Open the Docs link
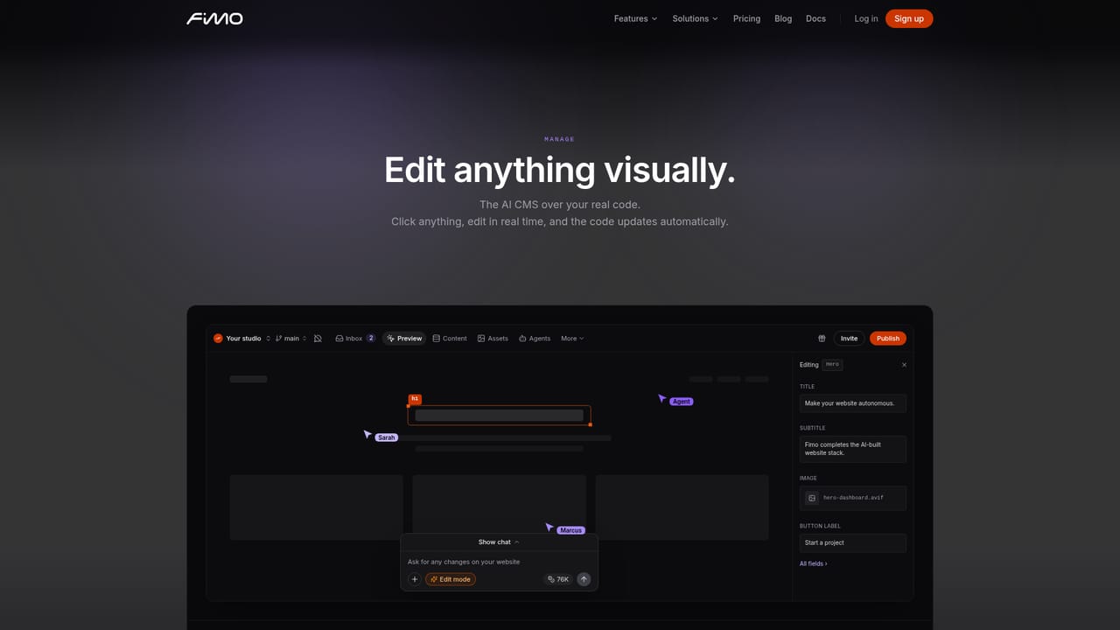Viewport: 1120px width, 630px height. (815, 18)
